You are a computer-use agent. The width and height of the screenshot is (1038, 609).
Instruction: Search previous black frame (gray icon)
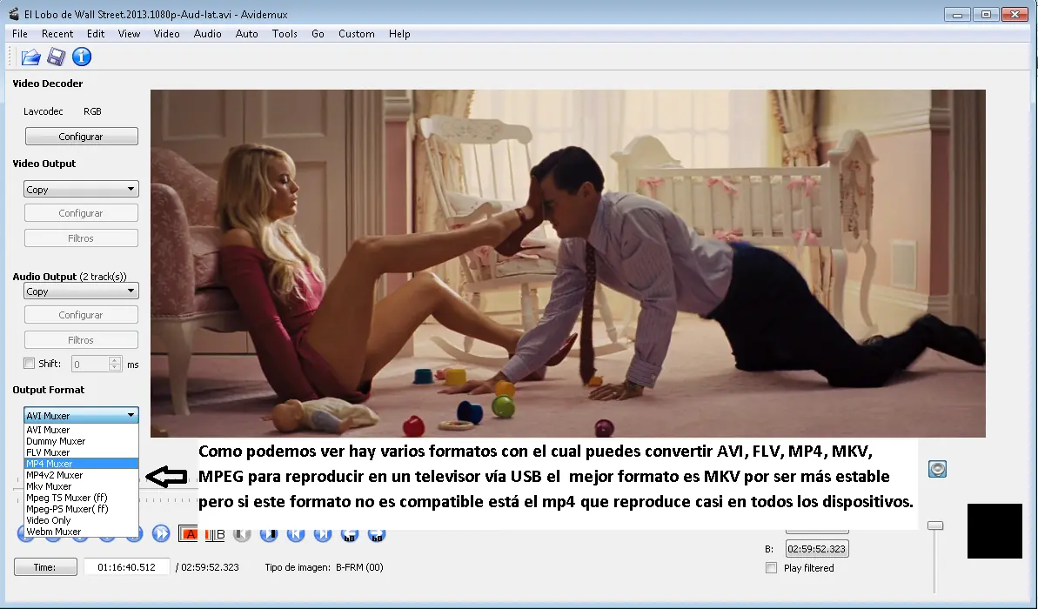[242, 534]
